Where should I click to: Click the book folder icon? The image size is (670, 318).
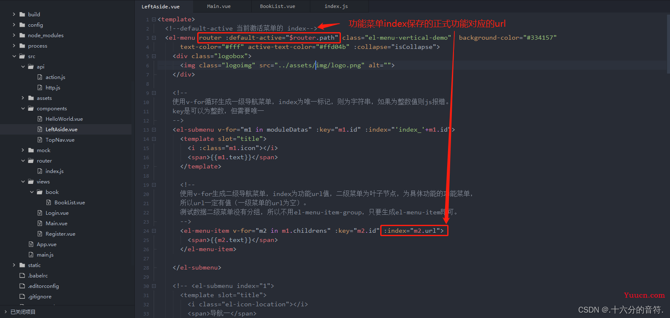40,192
